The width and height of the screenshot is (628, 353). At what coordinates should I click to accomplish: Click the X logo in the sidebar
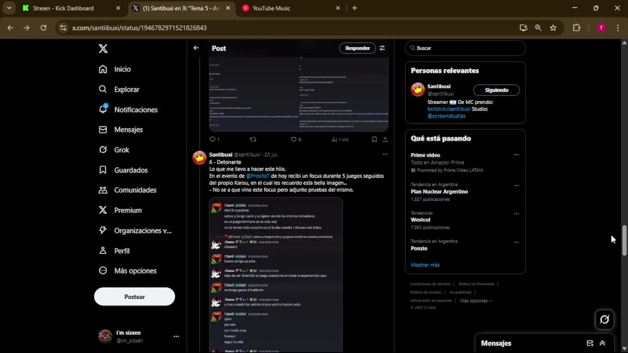[x=103, y=49]
